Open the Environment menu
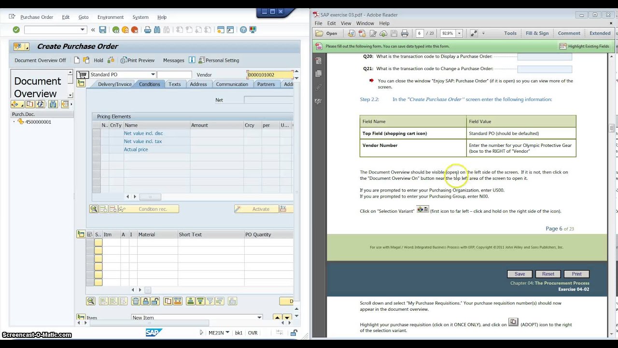The image size is (618, 348). click(x=111, y=17)
